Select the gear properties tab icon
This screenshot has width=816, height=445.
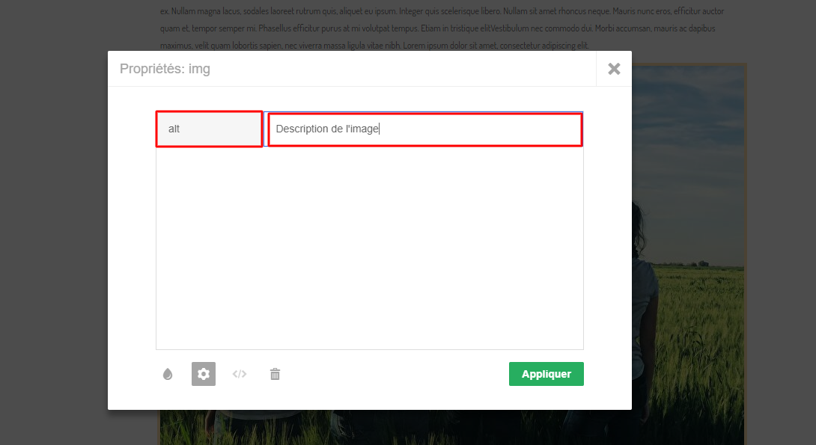coord(204,374)
